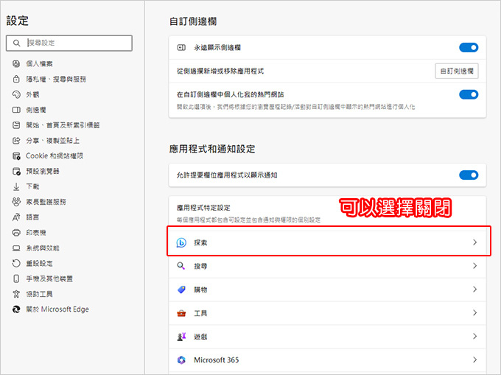The width and height of the screenshot is (501, 375).
Task: Click the 外觀 appearance icon
Action: 16,94
